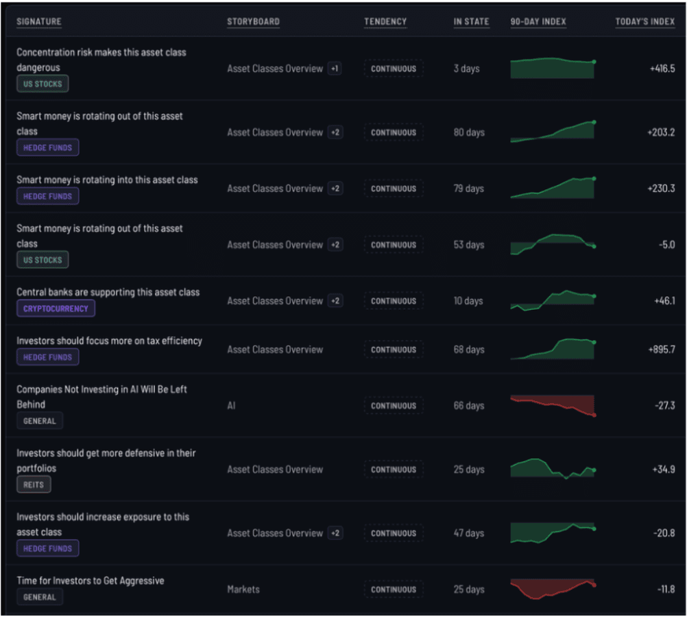This screenshot has height=617, width=687.
Task: Select 'Companies Not Investing in AI Will Be Left Behind'
Action: (101, 396)
